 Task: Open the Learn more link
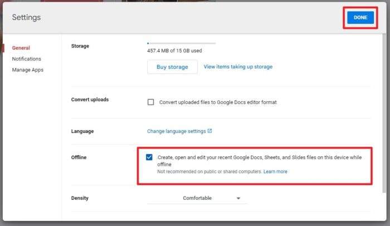pyautogui.click(x=275, y=171)
